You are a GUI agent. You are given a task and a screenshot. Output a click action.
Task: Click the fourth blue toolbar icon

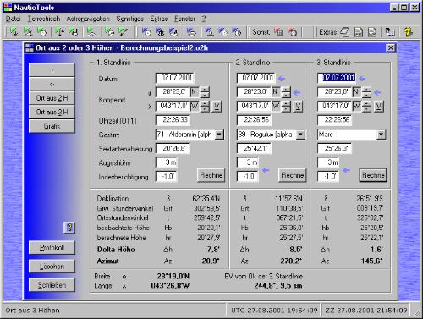191,32
